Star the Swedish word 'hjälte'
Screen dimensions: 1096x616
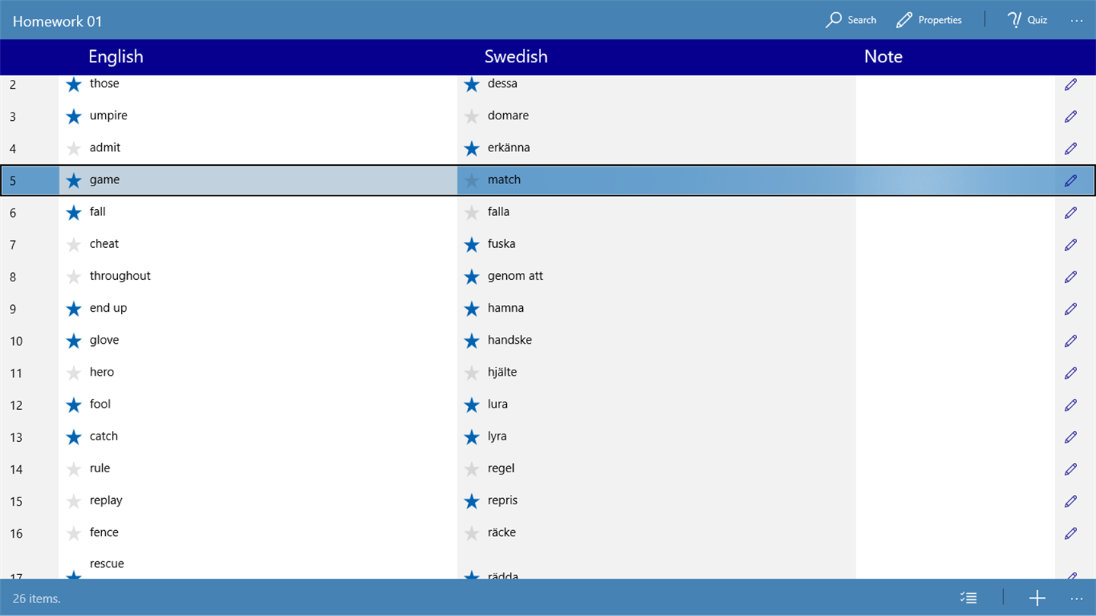tap(472, 373)
